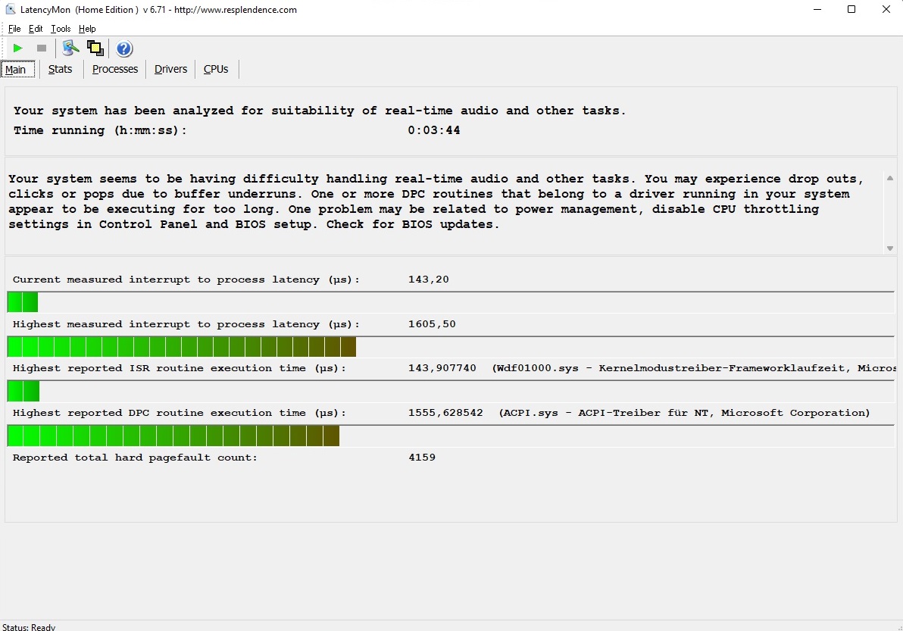Start monitoring with the green play button

[x=18, y=48]
